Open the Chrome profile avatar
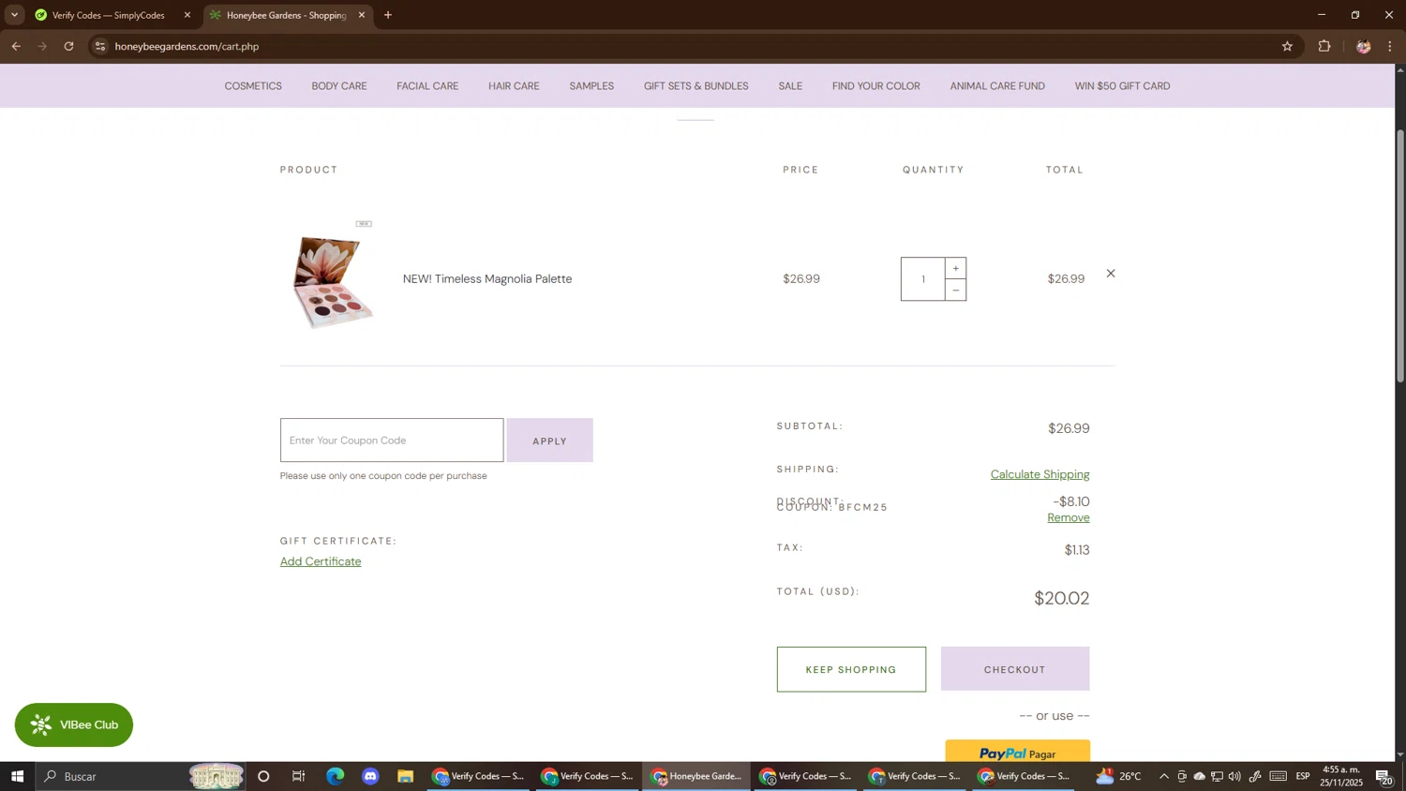1406x791 pixels. click(1363, 46)
